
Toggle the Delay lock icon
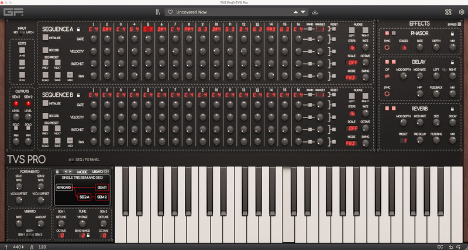pos(452,62)
